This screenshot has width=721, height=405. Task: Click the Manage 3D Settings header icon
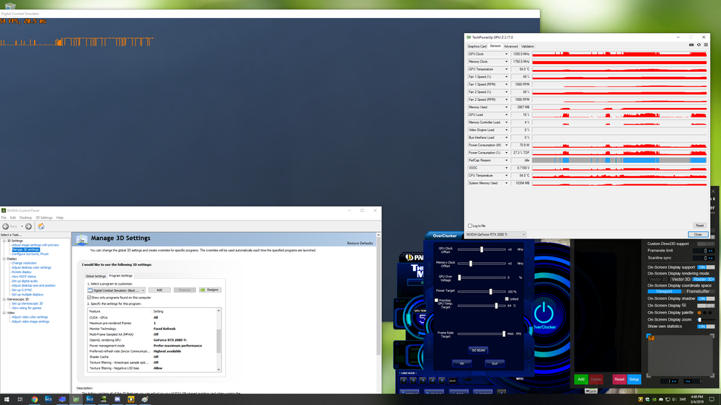81,239
